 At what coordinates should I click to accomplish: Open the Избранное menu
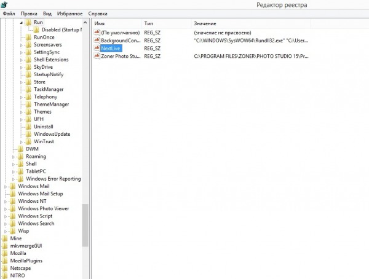click(69, 14)
